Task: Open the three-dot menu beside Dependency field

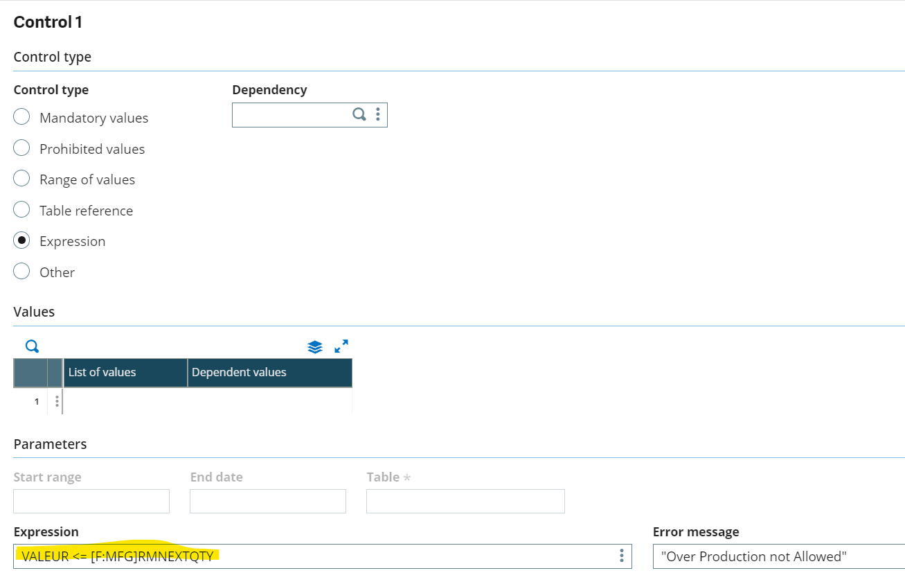Action: pyautogui.click(x=377, y=114)
